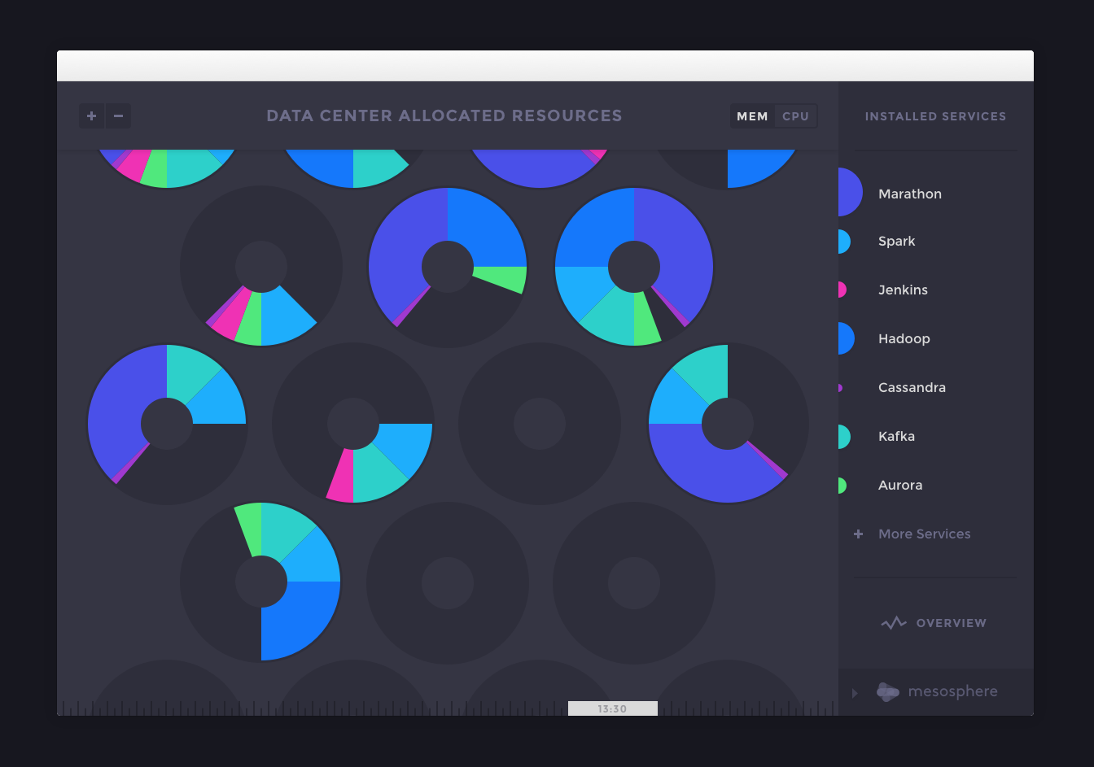
Task: Select the Spark service name
Action: (x=896, y=242)
